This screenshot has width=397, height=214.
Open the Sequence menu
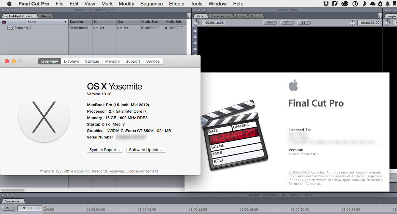(151, 4)
